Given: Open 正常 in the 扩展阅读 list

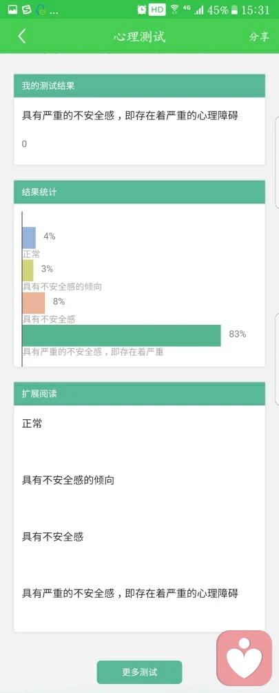Looking at the screenshot, I should pyautogui.click(x=32, y=423).
